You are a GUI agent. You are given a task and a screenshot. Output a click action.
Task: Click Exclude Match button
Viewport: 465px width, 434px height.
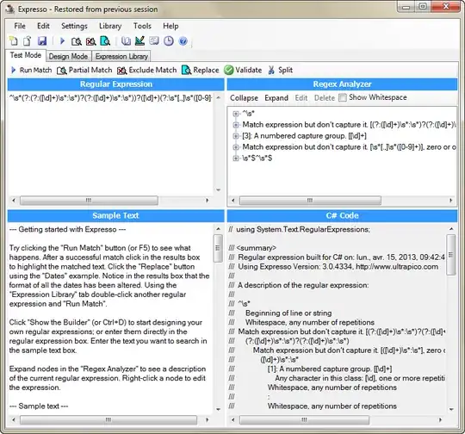(x=146, y=70)
